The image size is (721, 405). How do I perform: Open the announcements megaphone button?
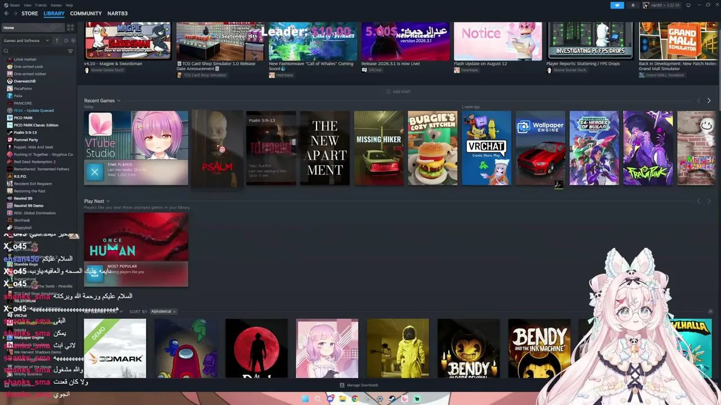[617, 5]
